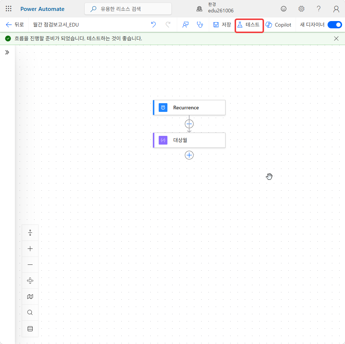
Task: Click the undo arrow icon
Action: tap(153, 24)
